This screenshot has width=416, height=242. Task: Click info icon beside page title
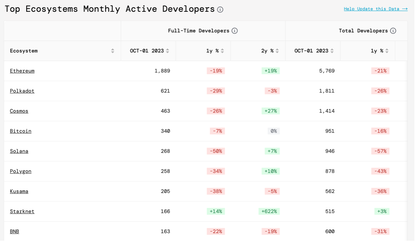[220, 9]
